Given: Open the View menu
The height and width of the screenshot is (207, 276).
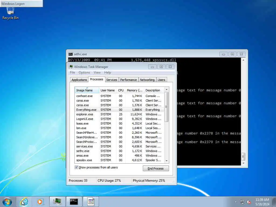Looking at the screenshot, I should pyautogui.click(x=97, y=73).
